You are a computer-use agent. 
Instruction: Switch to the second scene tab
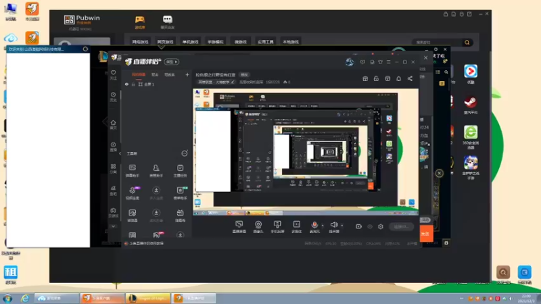155,75
